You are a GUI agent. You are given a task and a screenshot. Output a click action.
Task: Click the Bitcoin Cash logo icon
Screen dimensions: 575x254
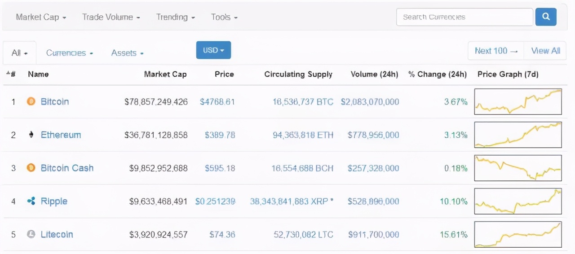pos(31,168)
